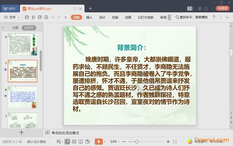This screenshot has width=233, height=146.
Task: Select slide 5 thumbnail
Action: tap(22, 71)
